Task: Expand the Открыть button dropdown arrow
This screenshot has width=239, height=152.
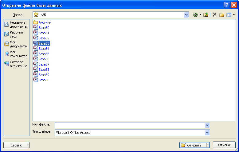Action: [208, 145]
